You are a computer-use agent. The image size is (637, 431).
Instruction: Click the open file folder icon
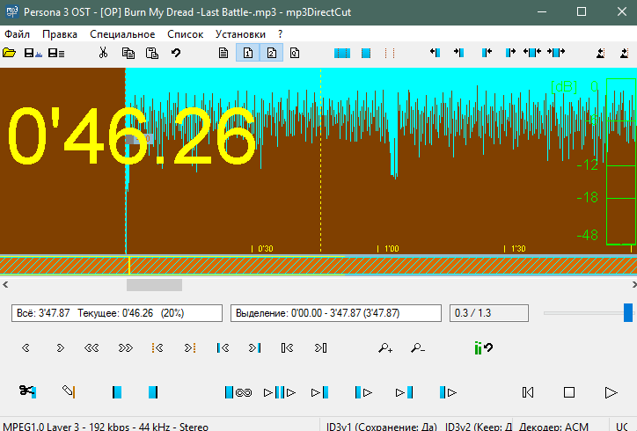click(x=10, y=54)
